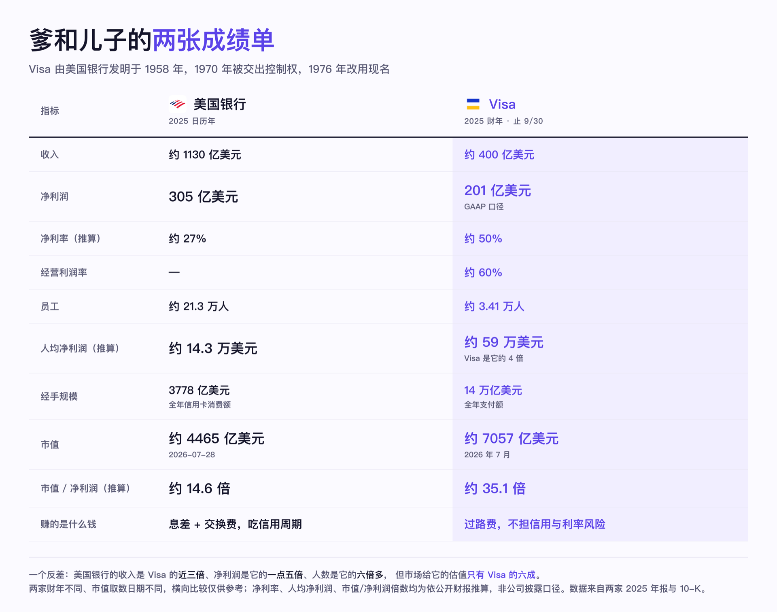Click the 员工 row label

point(50,306)
